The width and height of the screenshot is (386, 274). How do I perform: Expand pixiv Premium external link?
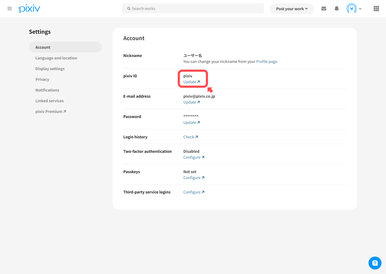click(x=51, y=111)
